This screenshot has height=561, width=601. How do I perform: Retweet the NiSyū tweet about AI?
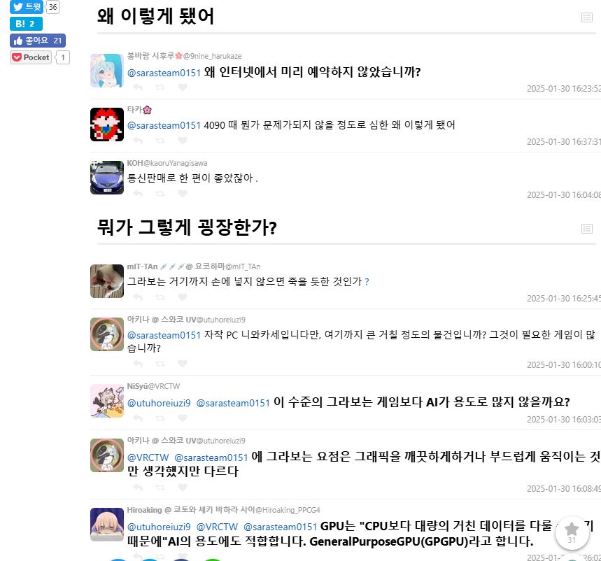[x=160, y=418]
